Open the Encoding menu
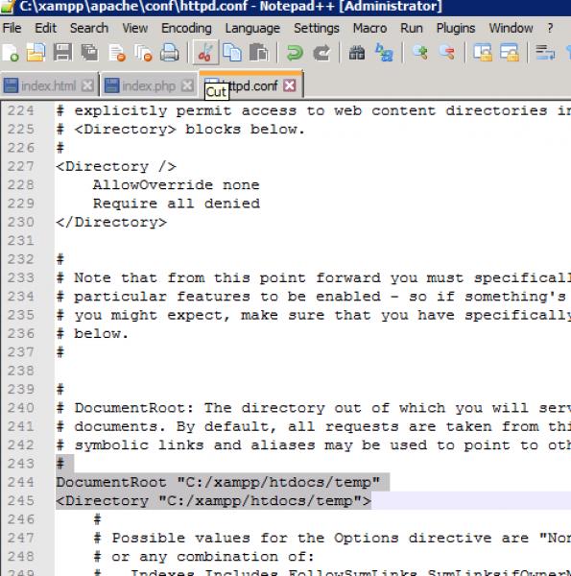Screen dimensions: 571x576 [186, 28]
